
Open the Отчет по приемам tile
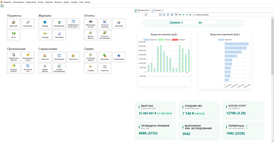(105, 24)
